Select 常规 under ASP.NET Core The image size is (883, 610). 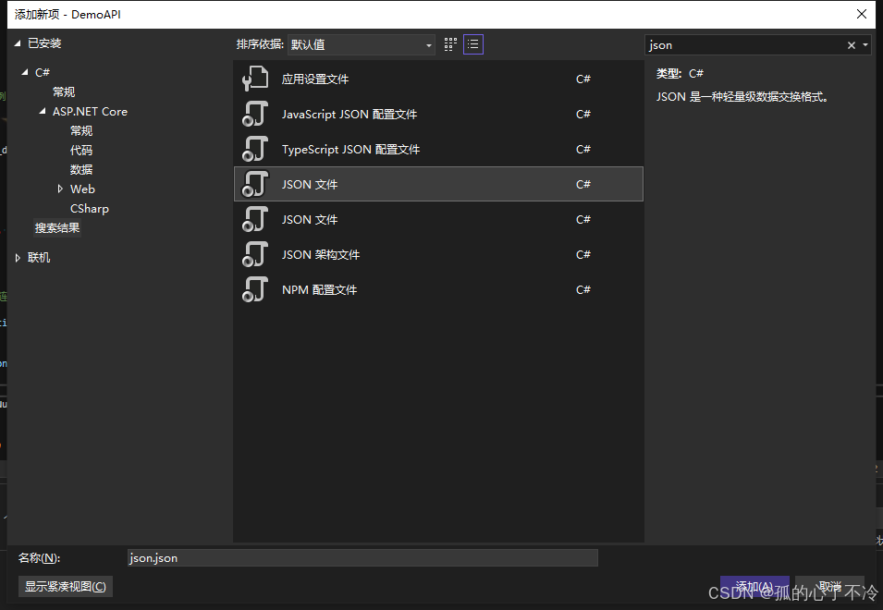coord(81,130)
